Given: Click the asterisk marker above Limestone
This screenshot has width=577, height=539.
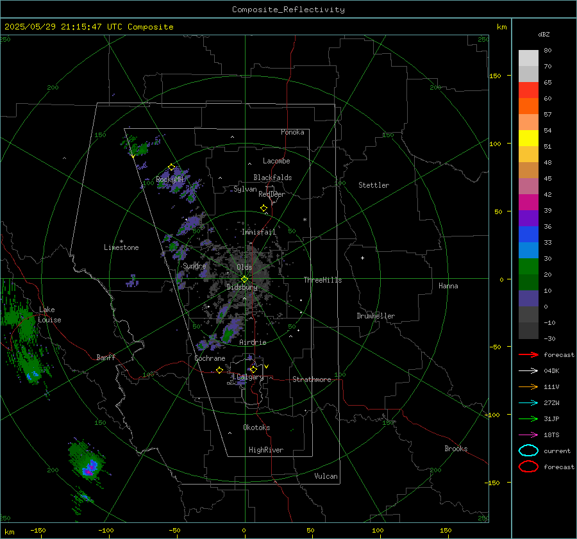Looking at the screenshot, I should point(121,242).
